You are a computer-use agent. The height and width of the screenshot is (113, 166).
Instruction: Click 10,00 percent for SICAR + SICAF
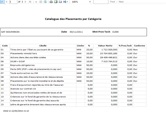point(89,61)
